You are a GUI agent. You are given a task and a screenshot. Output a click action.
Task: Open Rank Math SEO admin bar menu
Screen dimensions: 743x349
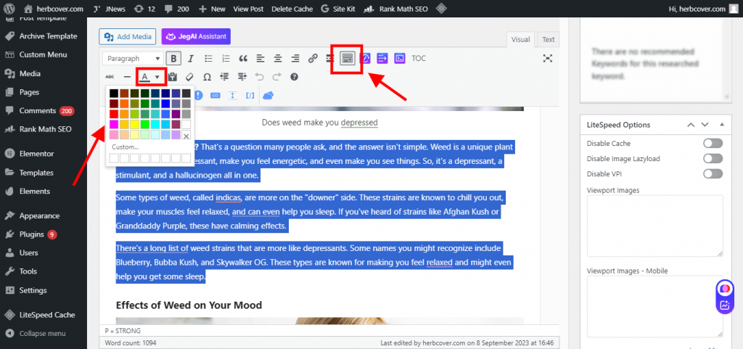coord(394,9)
